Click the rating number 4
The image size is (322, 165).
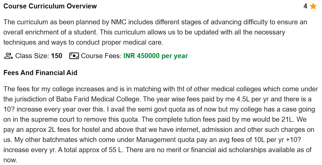(305, 6)
